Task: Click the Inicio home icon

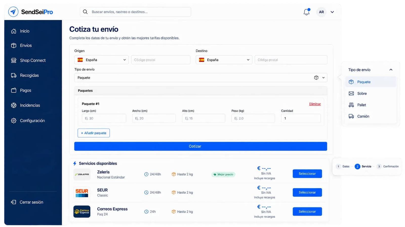Action: click(14, 31)
